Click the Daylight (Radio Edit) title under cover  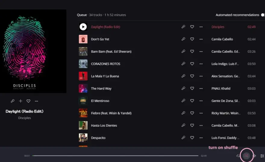[24, 111]
